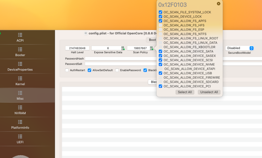The height and width of the screenshot is (158, 262).
Task: Tick the EnablePassword checkbox
Action: 117,70
